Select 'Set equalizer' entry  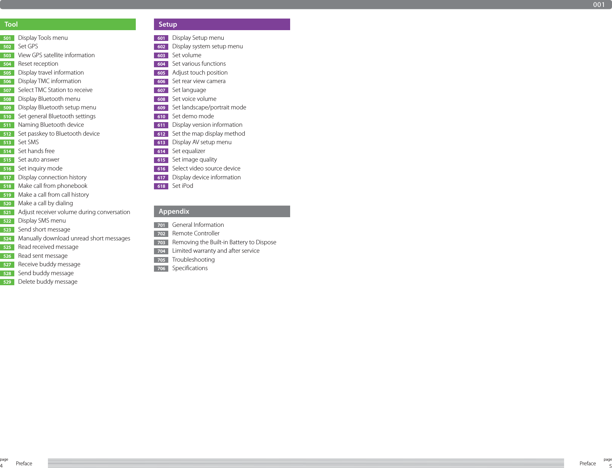point(189,151)
